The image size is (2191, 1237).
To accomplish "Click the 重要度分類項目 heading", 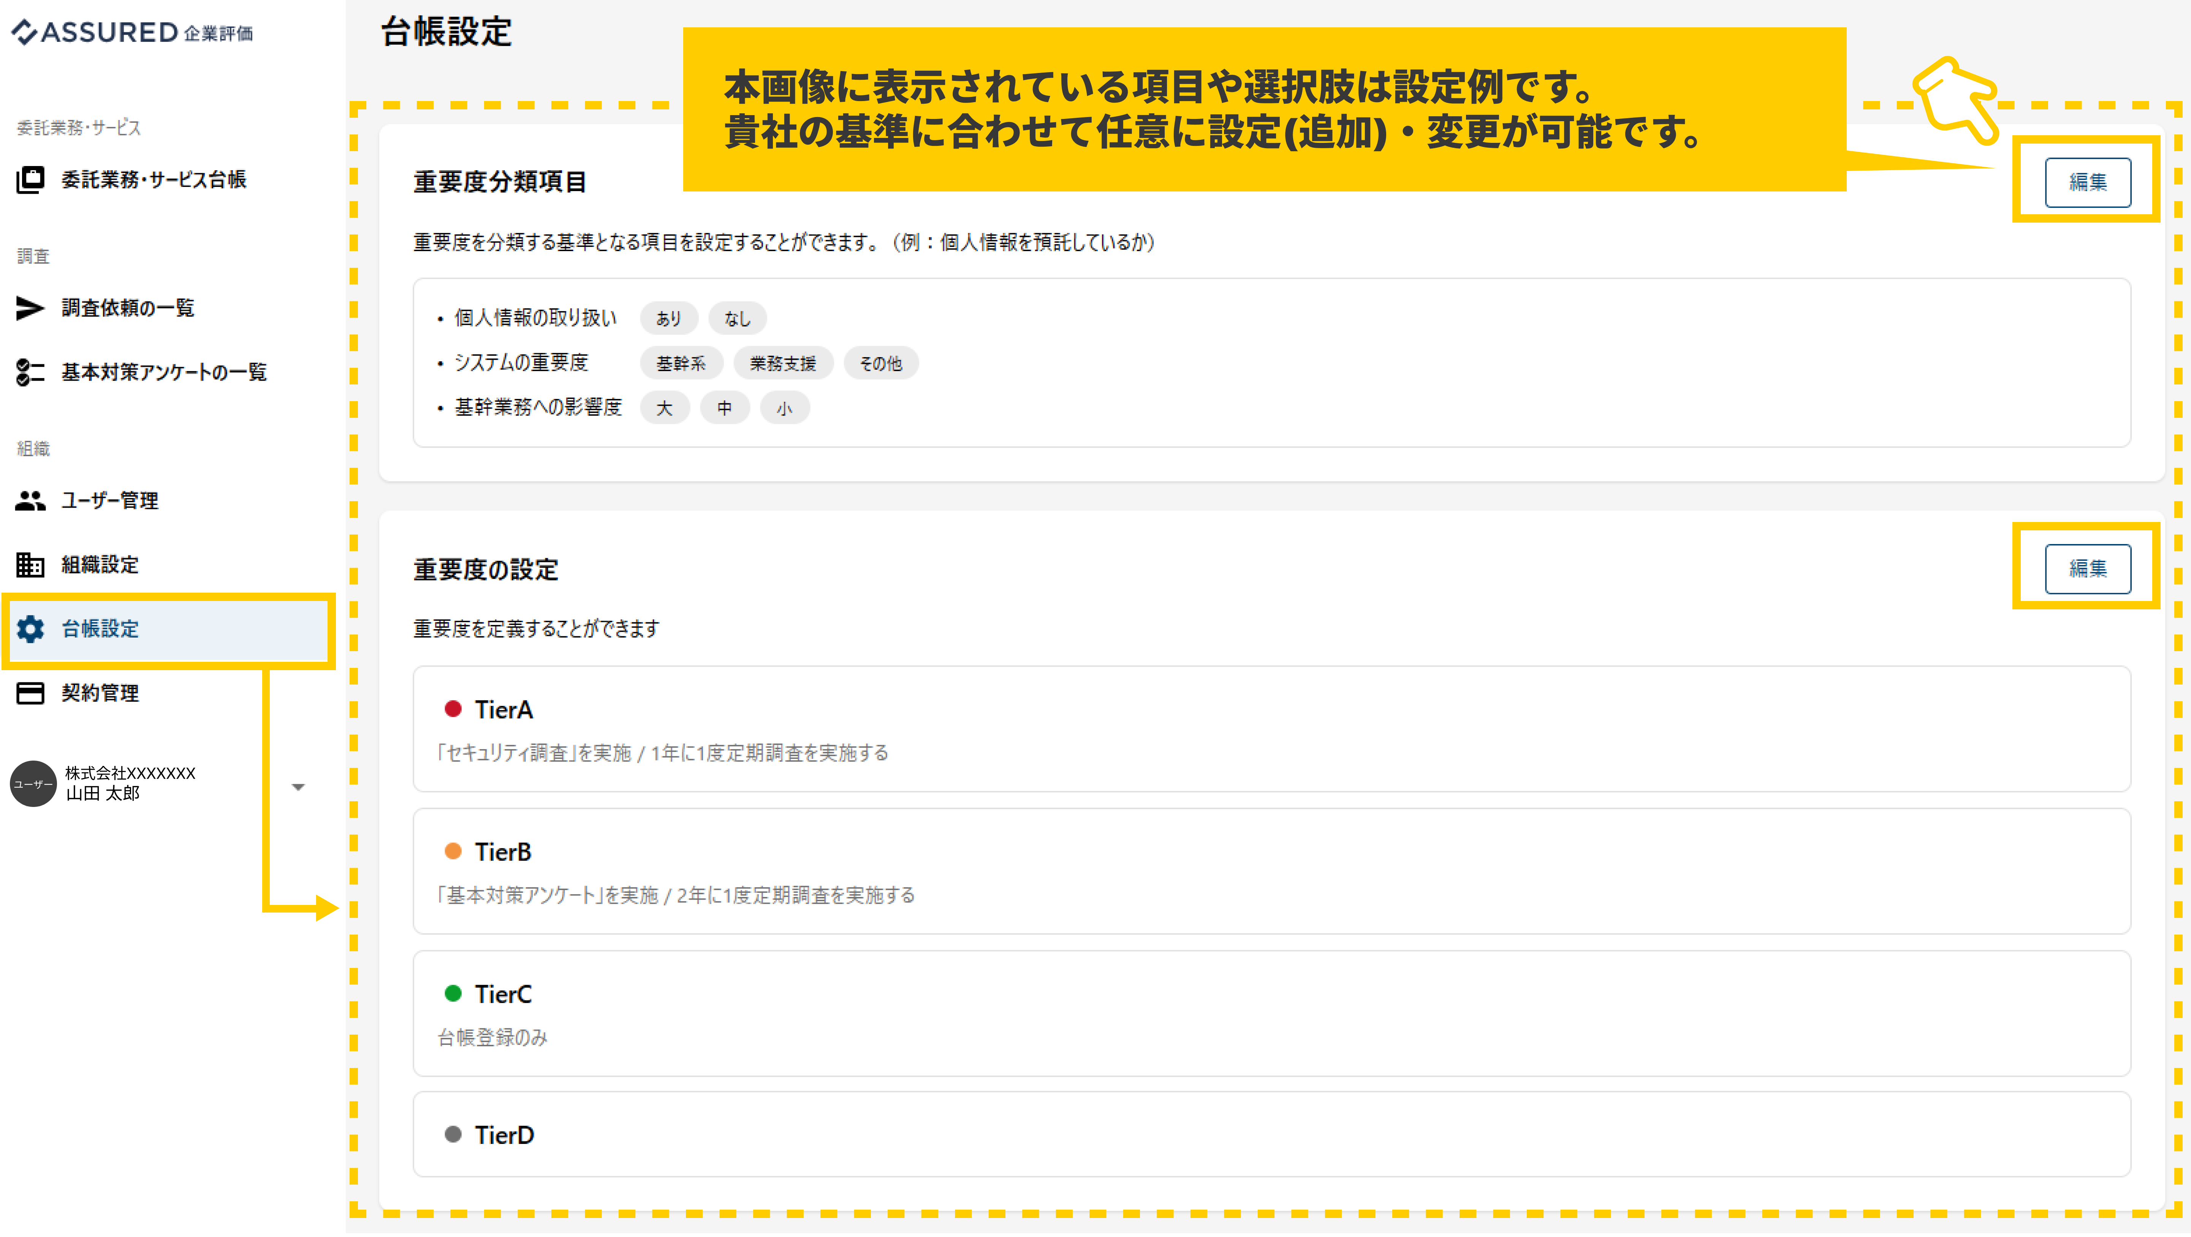I will click(x=500, y=183).
